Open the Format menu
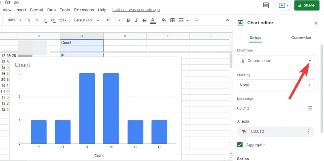This screenshot has width=324, height=161. coord(36,10)
